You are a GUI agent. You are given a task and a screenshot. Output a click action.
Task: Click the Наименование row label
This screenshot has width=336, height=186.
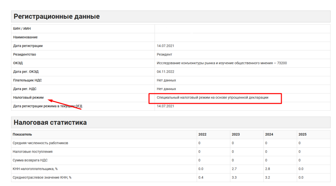tap(25, 37)
